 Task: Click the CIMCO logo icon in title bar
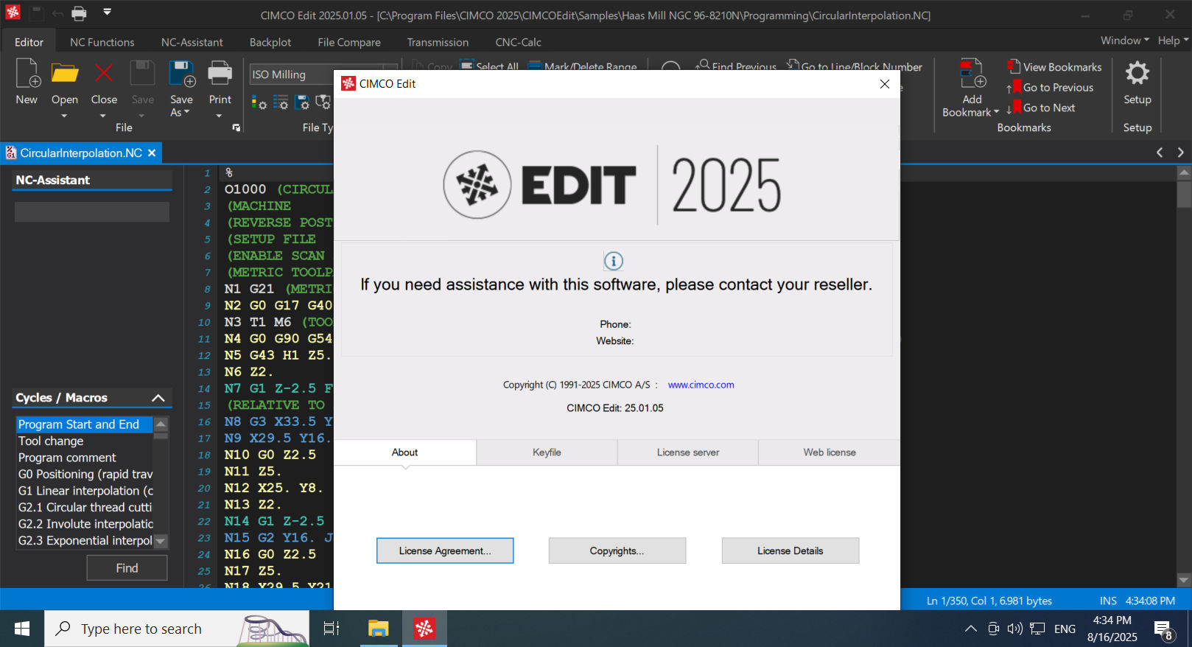(x=13, y=13)
